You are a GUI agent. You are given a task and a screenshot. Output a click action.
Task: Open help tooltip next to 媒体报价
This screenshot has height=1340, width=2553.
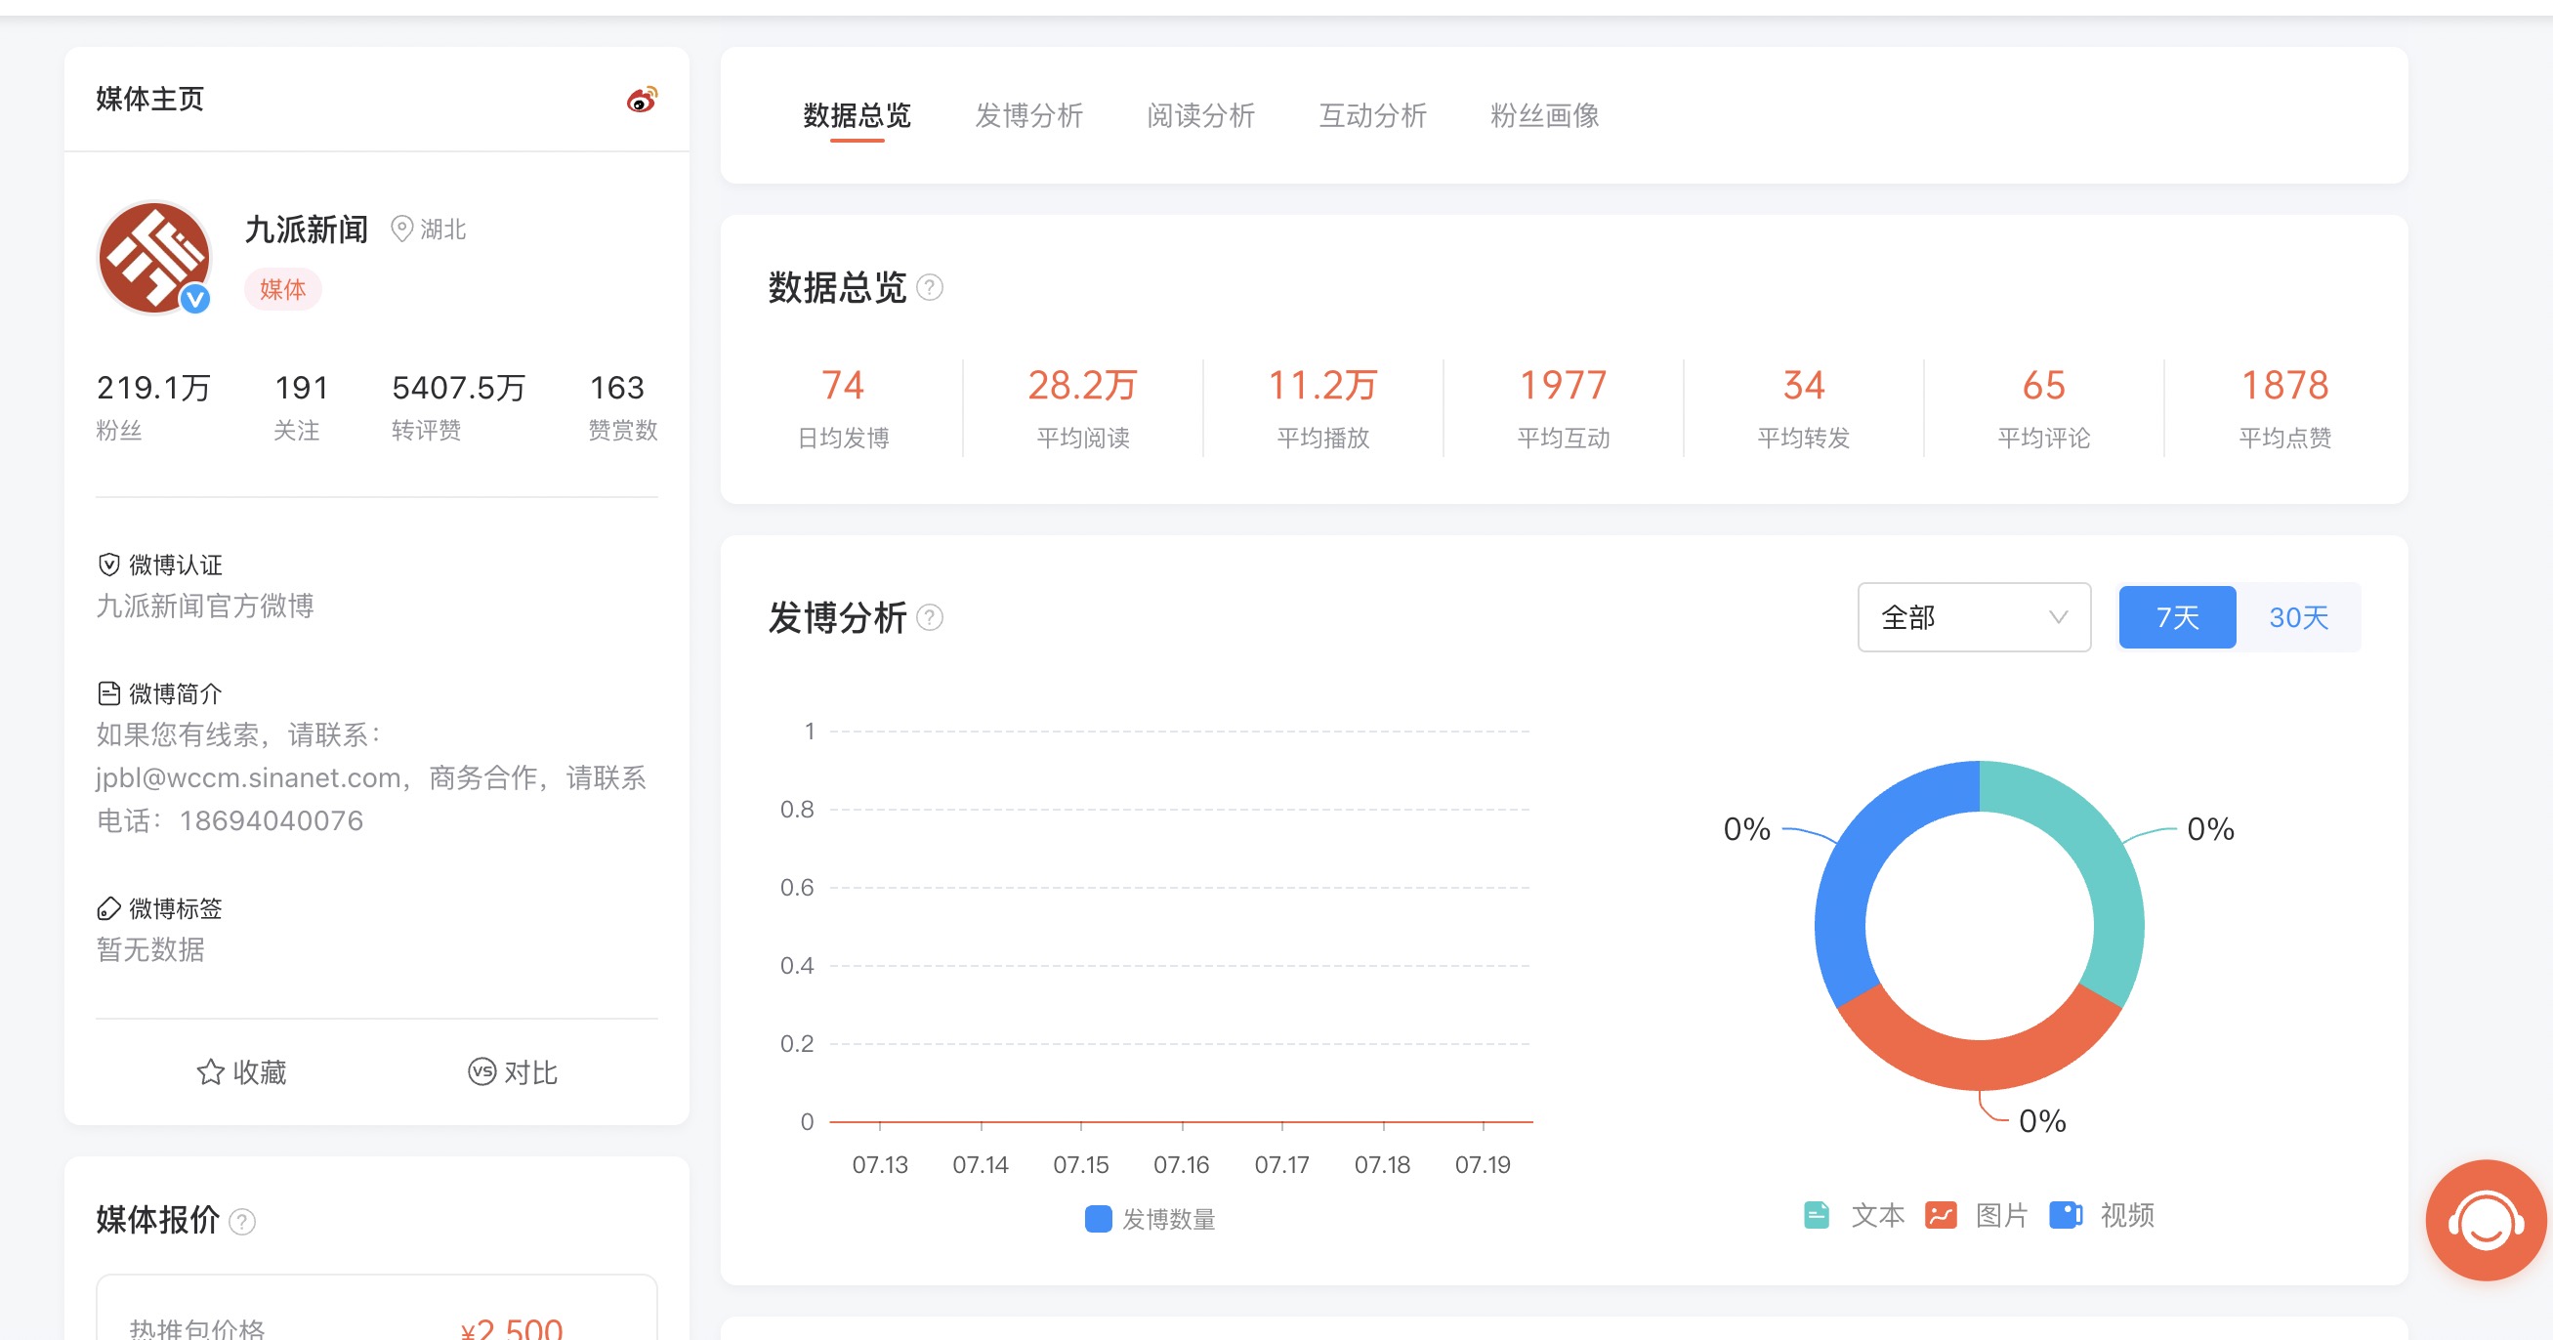pos(242,1221)
